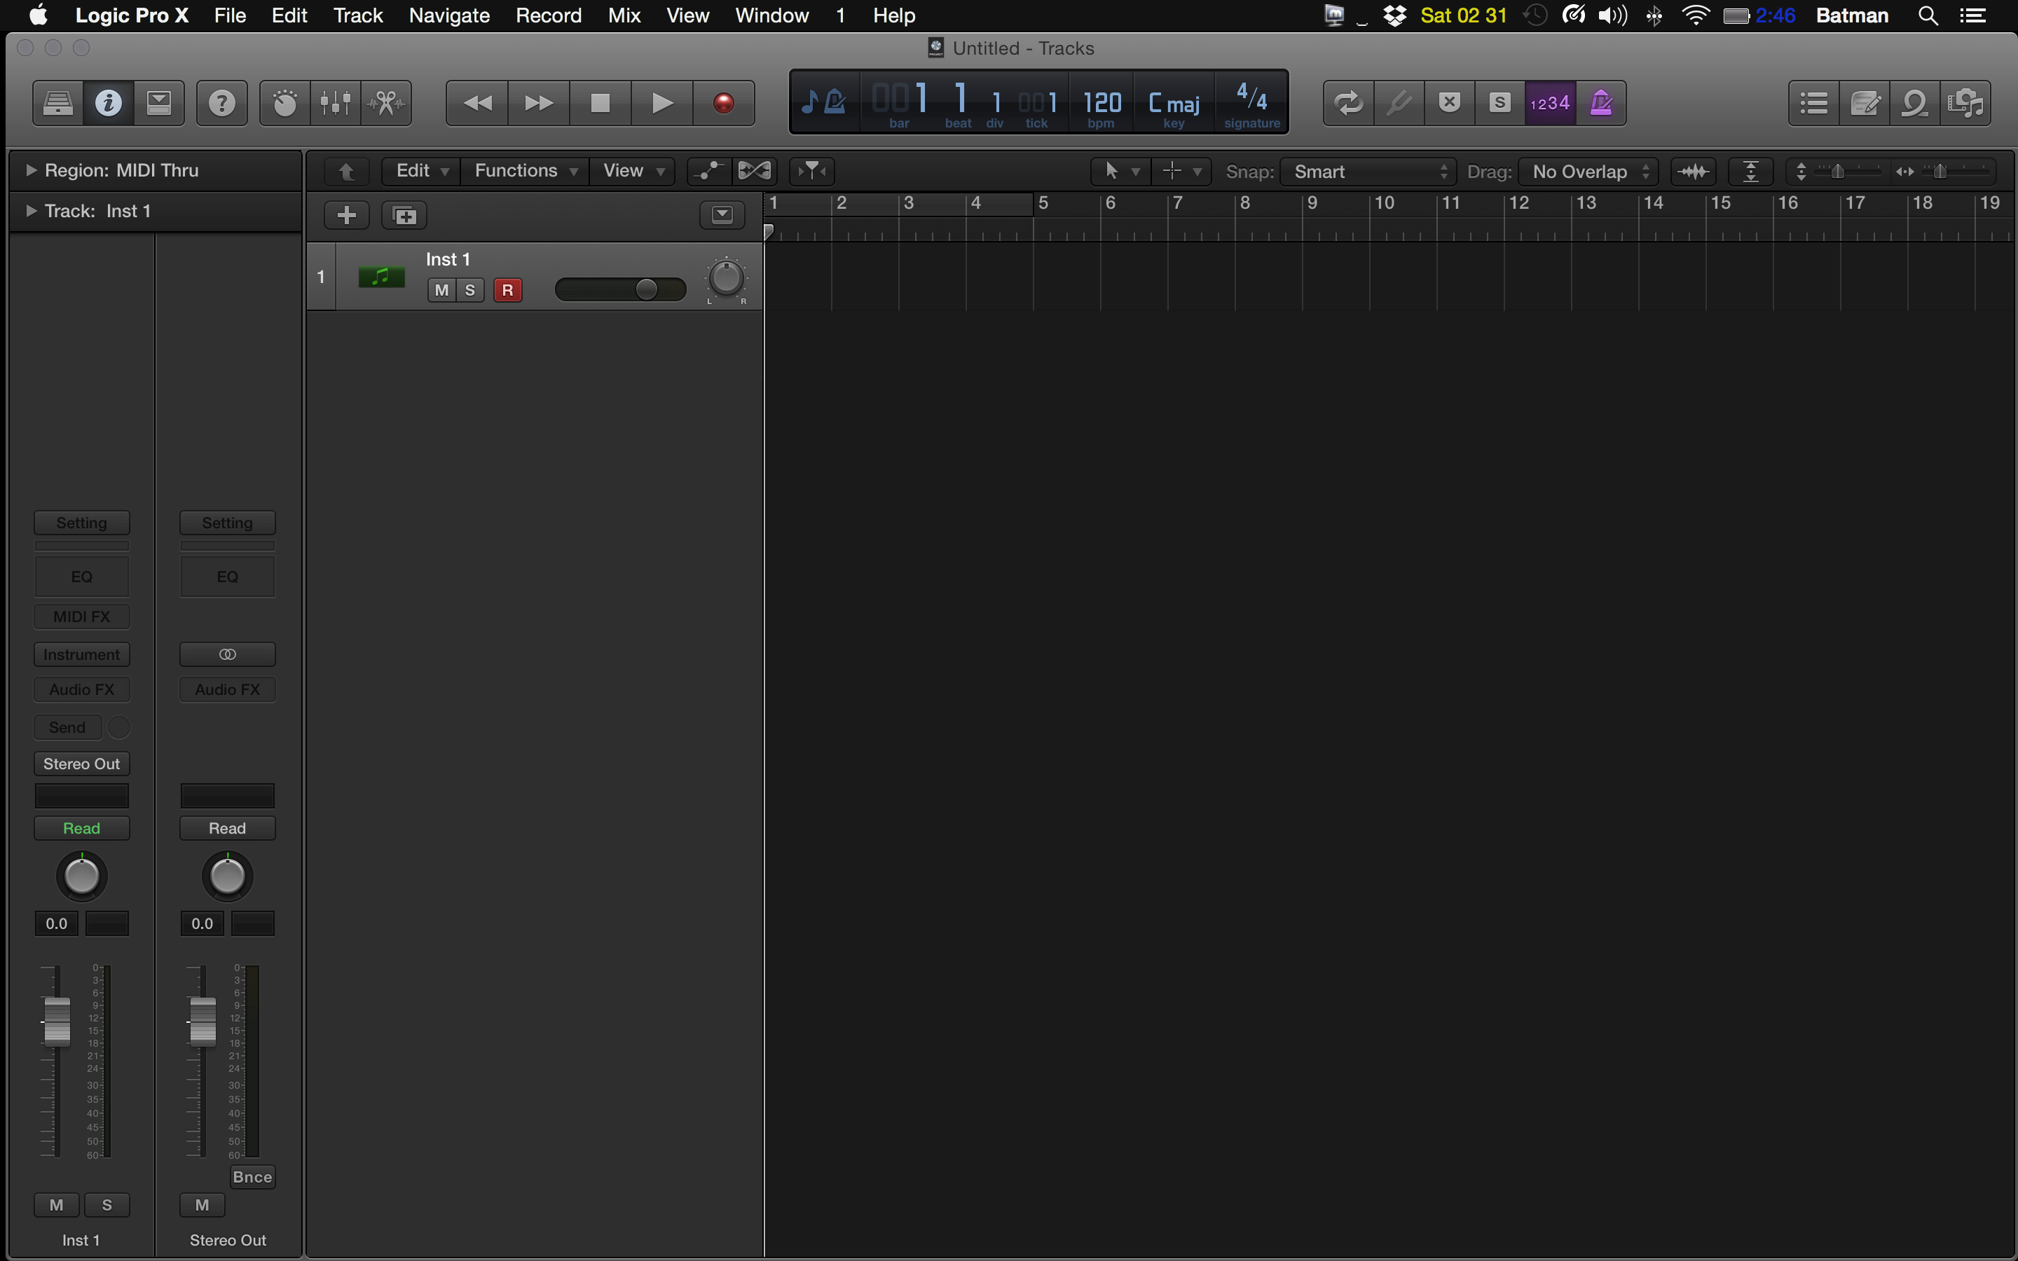Click the Instrument slot on Inst 1 strip
This screenshot has width=2018, height=1261.
[82, 655]
